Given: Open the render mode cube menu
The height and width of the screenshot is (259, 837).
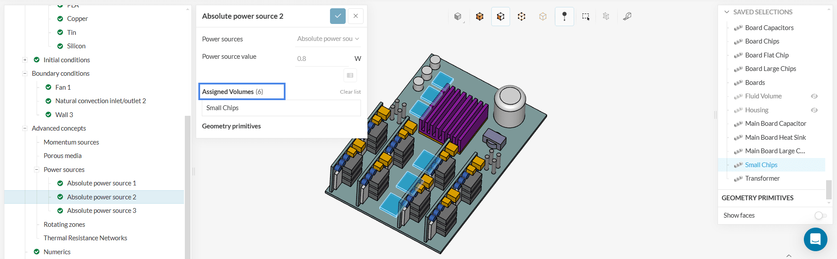Looking at the screenshot, I should (458, 17).
